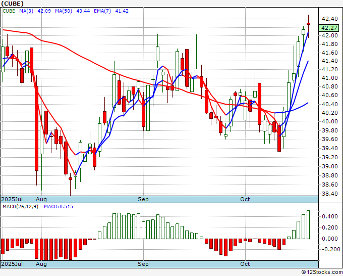Click the latest rightmost MACD histogram bar
Image resolution: width=343 pixels, height=276 pixels.
(x=308, y=225)
